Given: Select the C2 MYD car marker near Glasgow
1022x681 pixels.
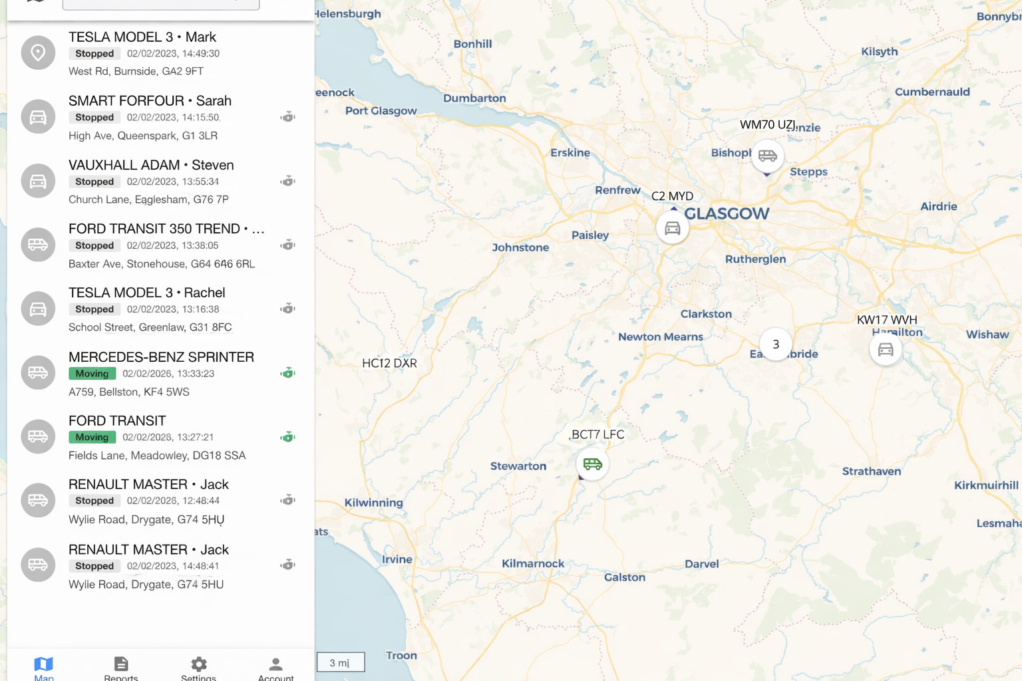Looking at the screenshot, I should point(672,228).
